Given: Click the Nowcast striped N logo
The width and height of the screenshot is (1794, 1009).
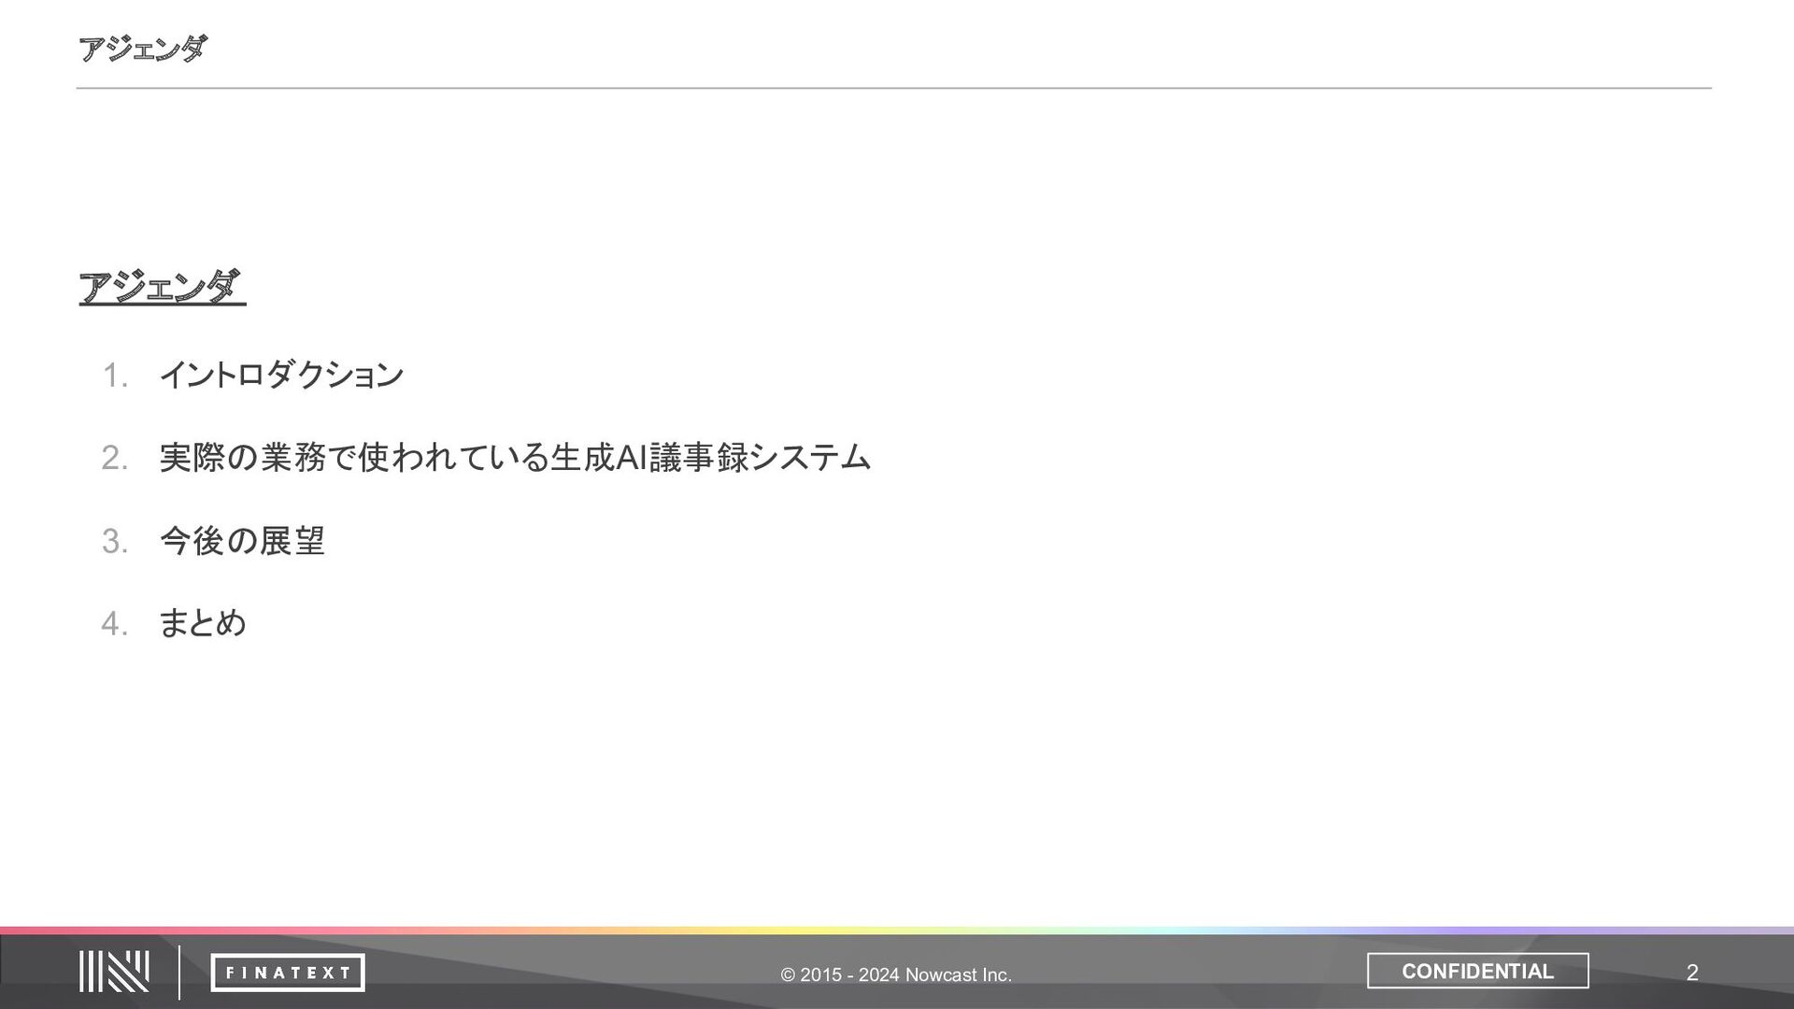Looking at the screenshot, I should pos(113,972).
